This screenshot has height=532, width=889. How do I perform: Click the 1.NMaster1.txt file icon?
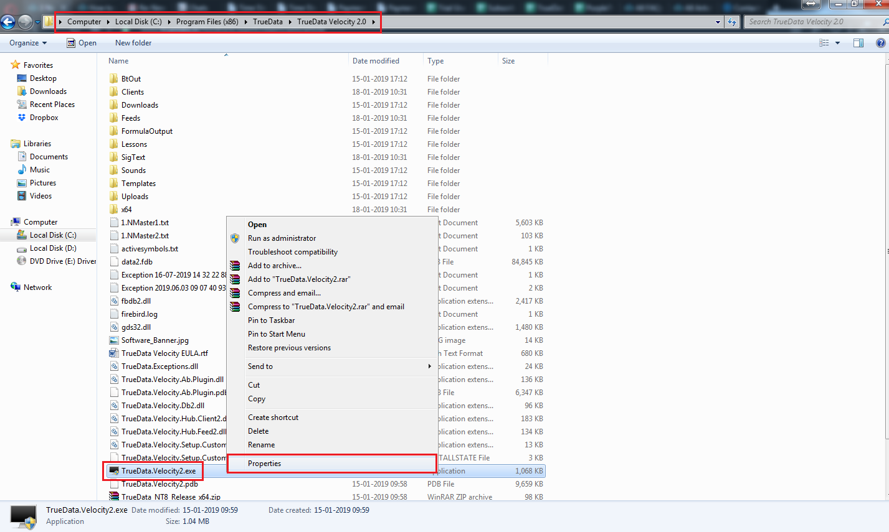113,223
